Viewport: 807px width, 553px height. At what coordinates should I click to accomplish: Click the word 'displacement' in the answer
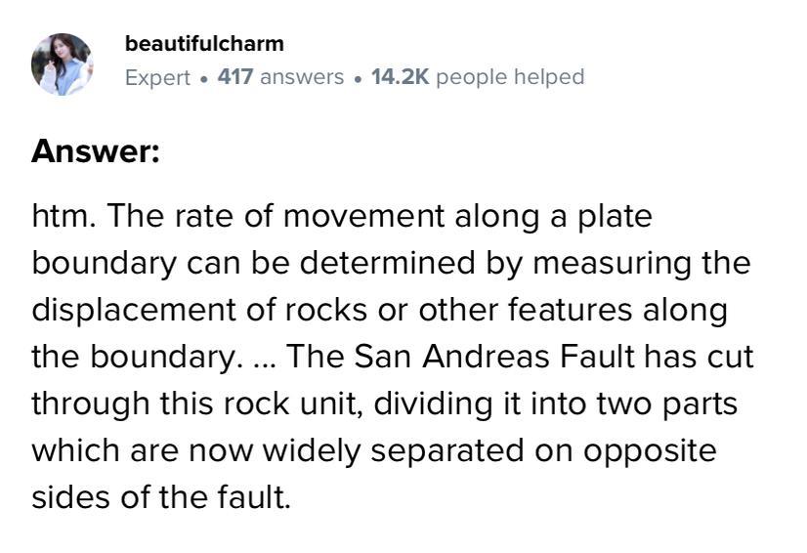click(134, 310)
